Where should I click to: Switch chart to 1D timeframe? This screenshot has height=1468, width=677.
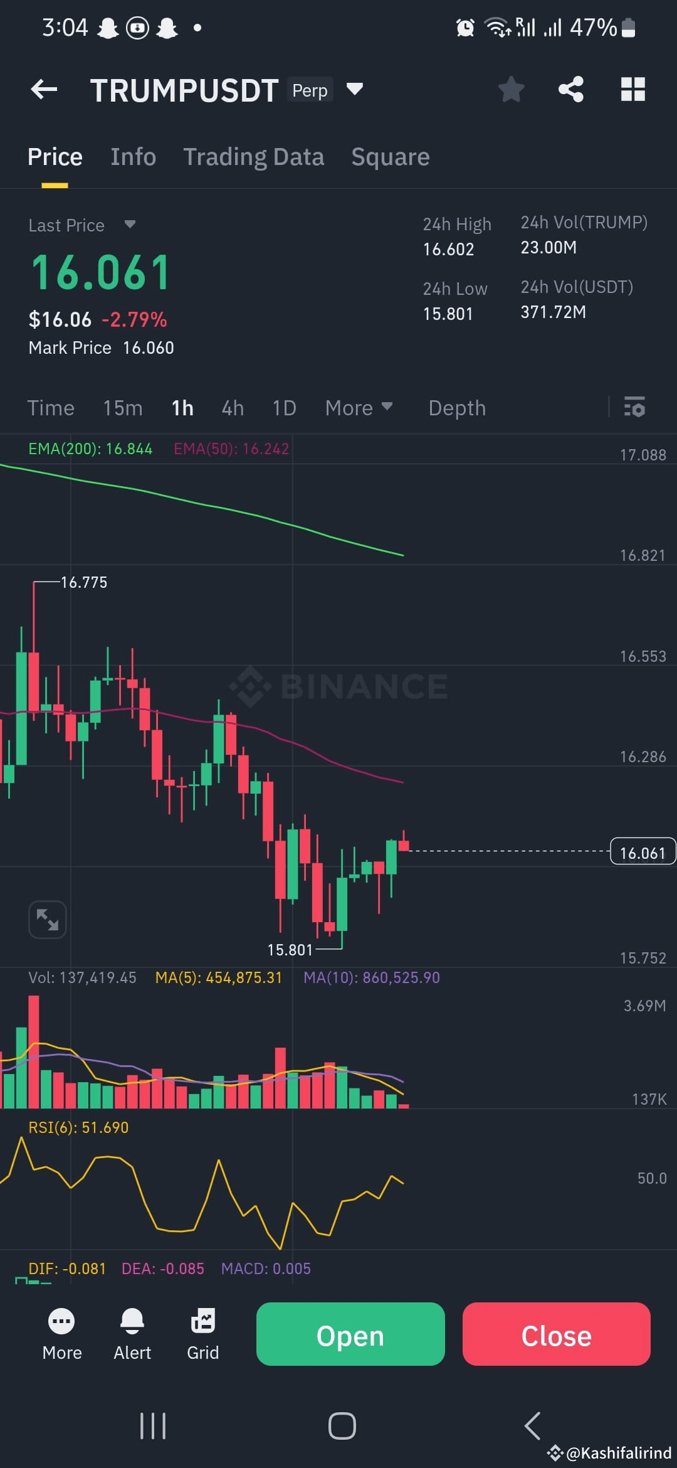283,408
